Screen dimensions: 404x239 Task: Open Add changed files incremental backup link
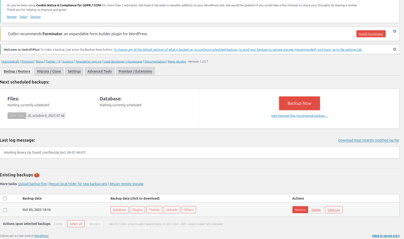coord(299,116)
